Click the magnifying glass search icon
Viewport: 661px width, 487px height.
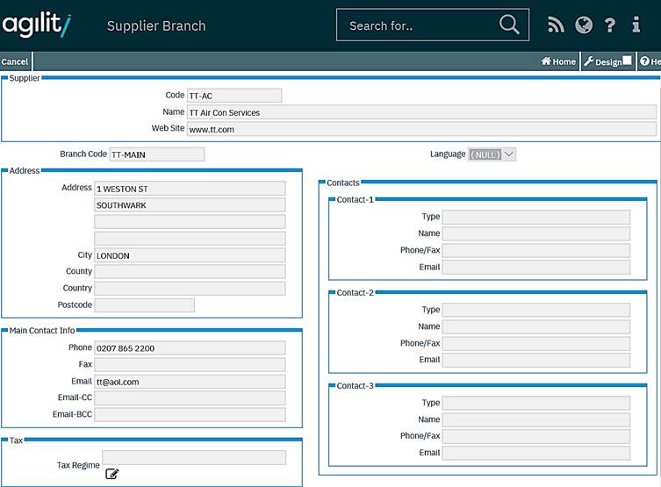click(509, 25)
